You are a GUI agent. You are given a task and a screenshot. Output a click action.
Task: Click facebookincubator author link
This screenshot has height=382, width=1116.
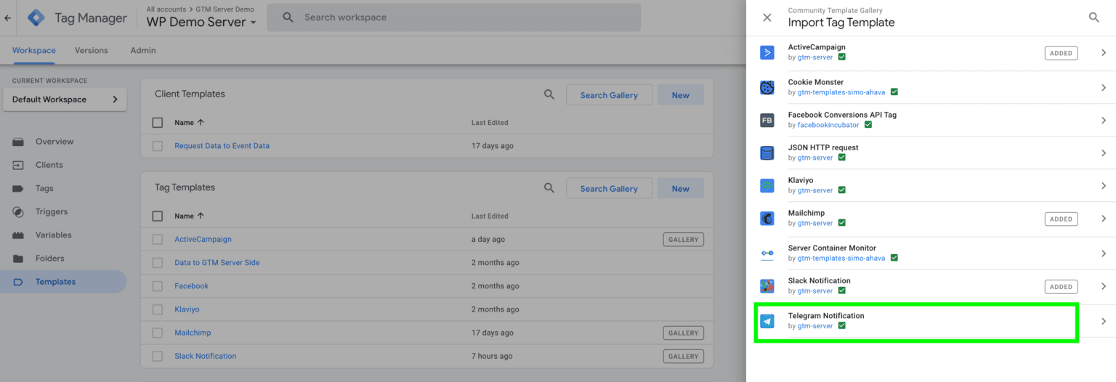click(830, 125)
